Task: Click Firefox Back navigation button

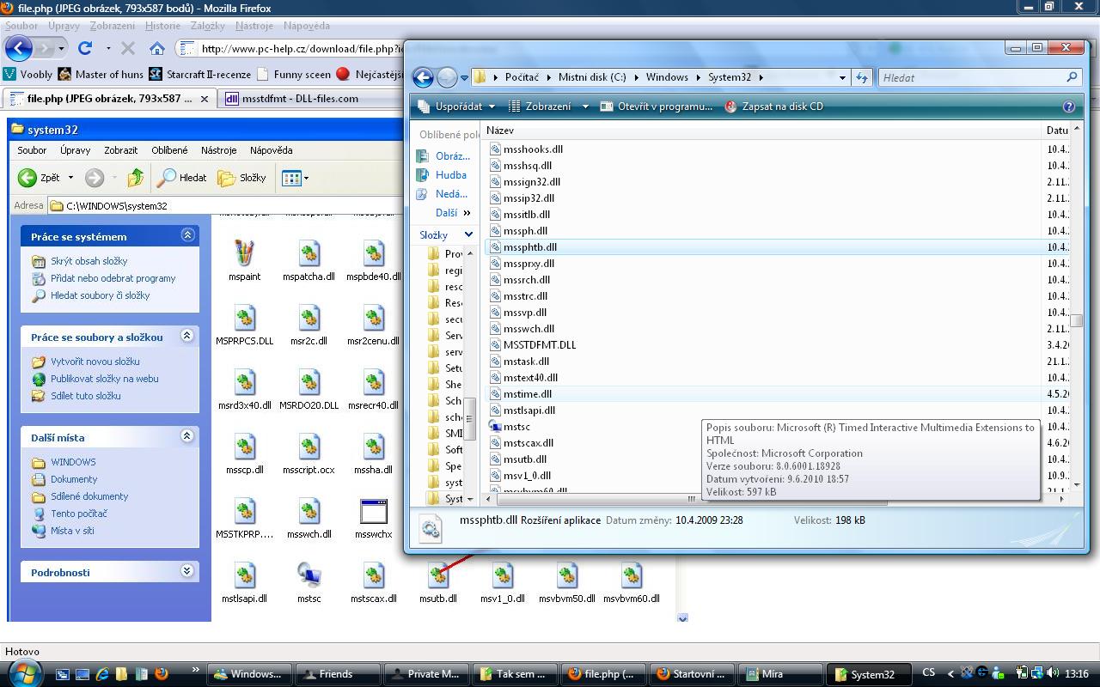Action: click(x=19, y=48)
